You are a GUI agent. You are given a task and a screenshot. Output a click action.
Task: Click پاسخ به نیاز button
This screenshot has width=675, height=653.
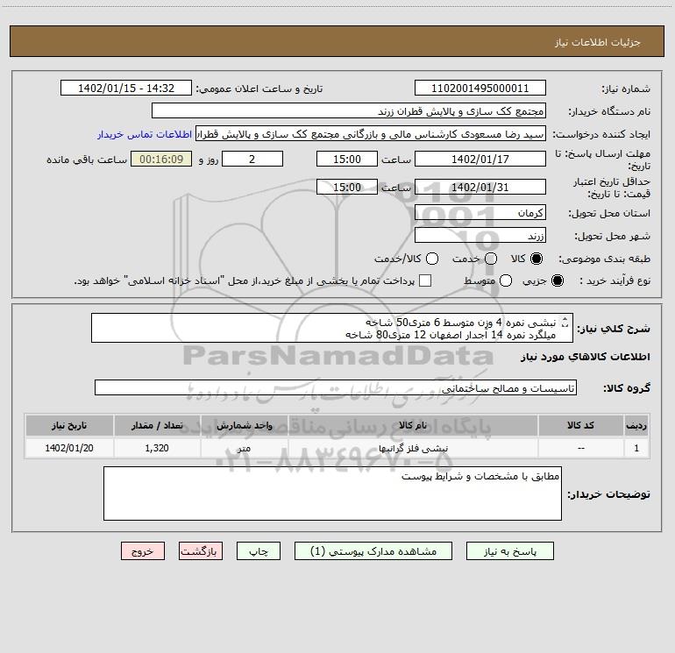[x=509, y=551]
